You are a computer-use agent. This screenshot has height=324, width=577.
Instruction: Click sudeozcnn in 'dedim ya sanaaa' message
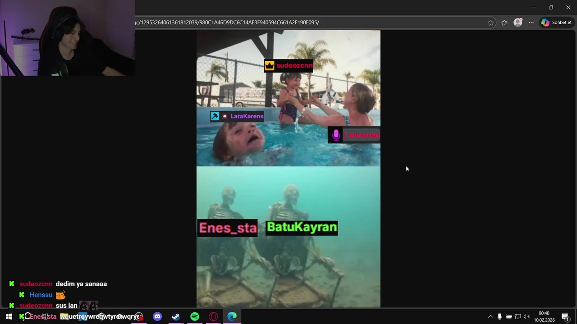click(x=36, y=284)
